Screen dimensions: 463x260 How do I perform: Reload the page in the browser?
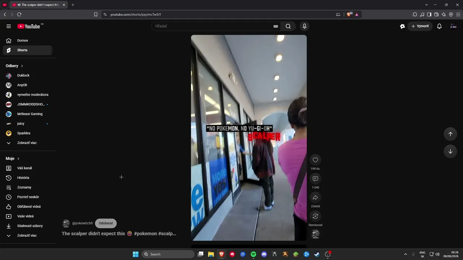[x=19, y=14]
